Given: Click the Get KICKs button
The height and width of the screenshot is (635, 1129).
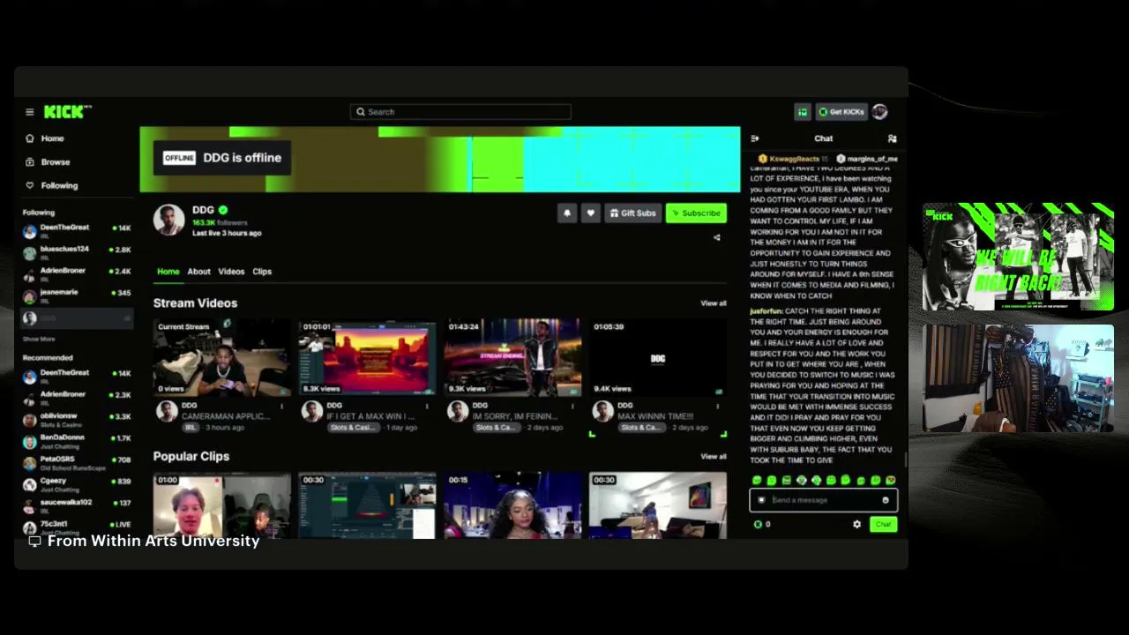Looking at the screenshot, I should tap(841, 112).
